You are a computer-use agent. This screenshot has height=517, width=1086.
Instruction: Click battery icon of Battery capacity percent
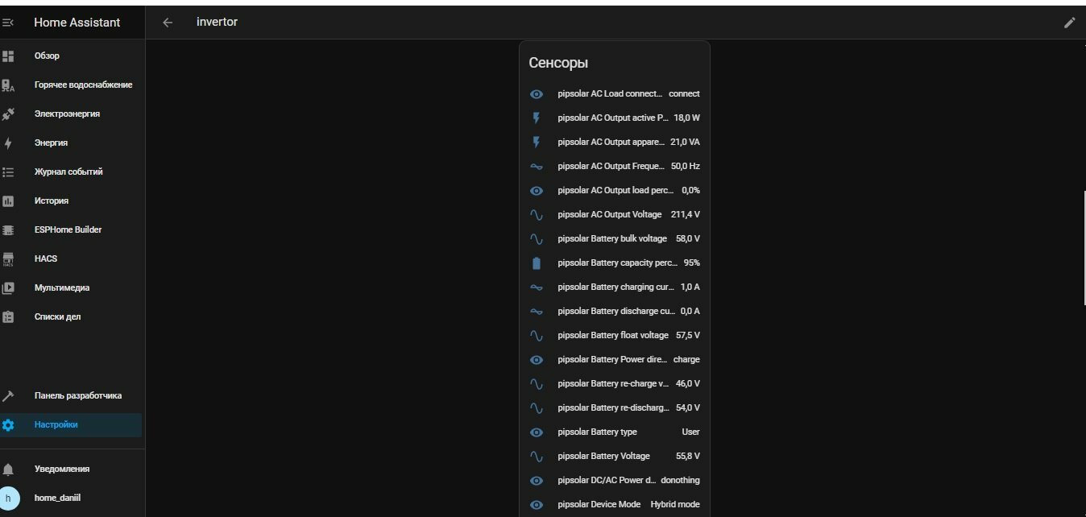537,263
